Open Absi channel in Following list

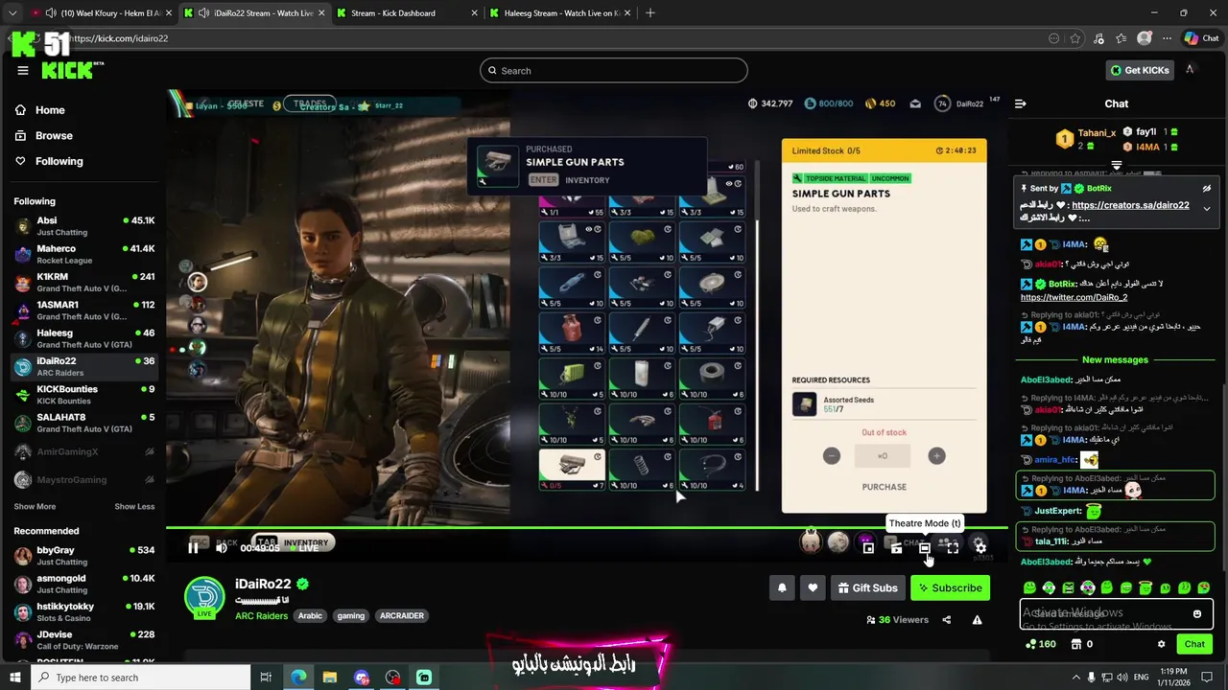click(84, 226)
